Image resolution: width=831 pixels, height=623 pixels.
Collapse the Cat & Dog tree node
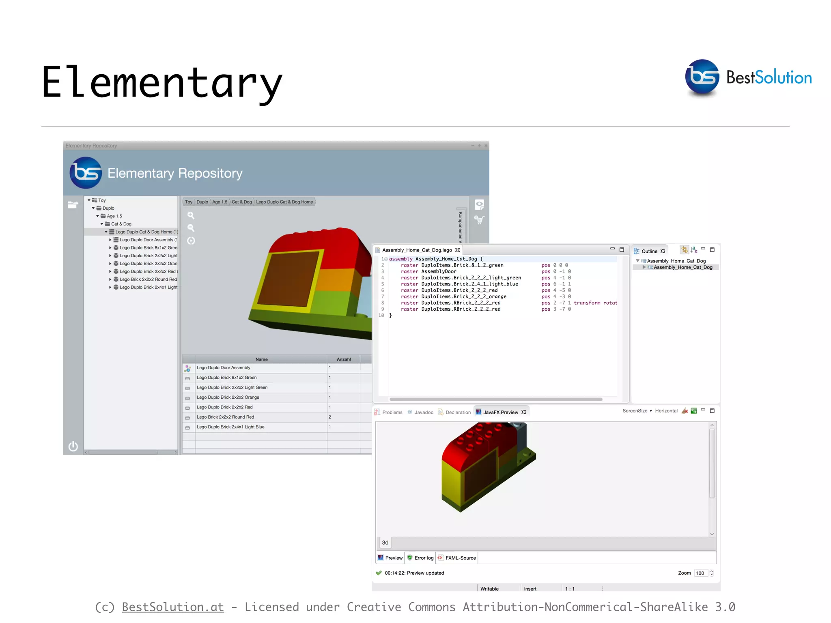tap(102, 224)
